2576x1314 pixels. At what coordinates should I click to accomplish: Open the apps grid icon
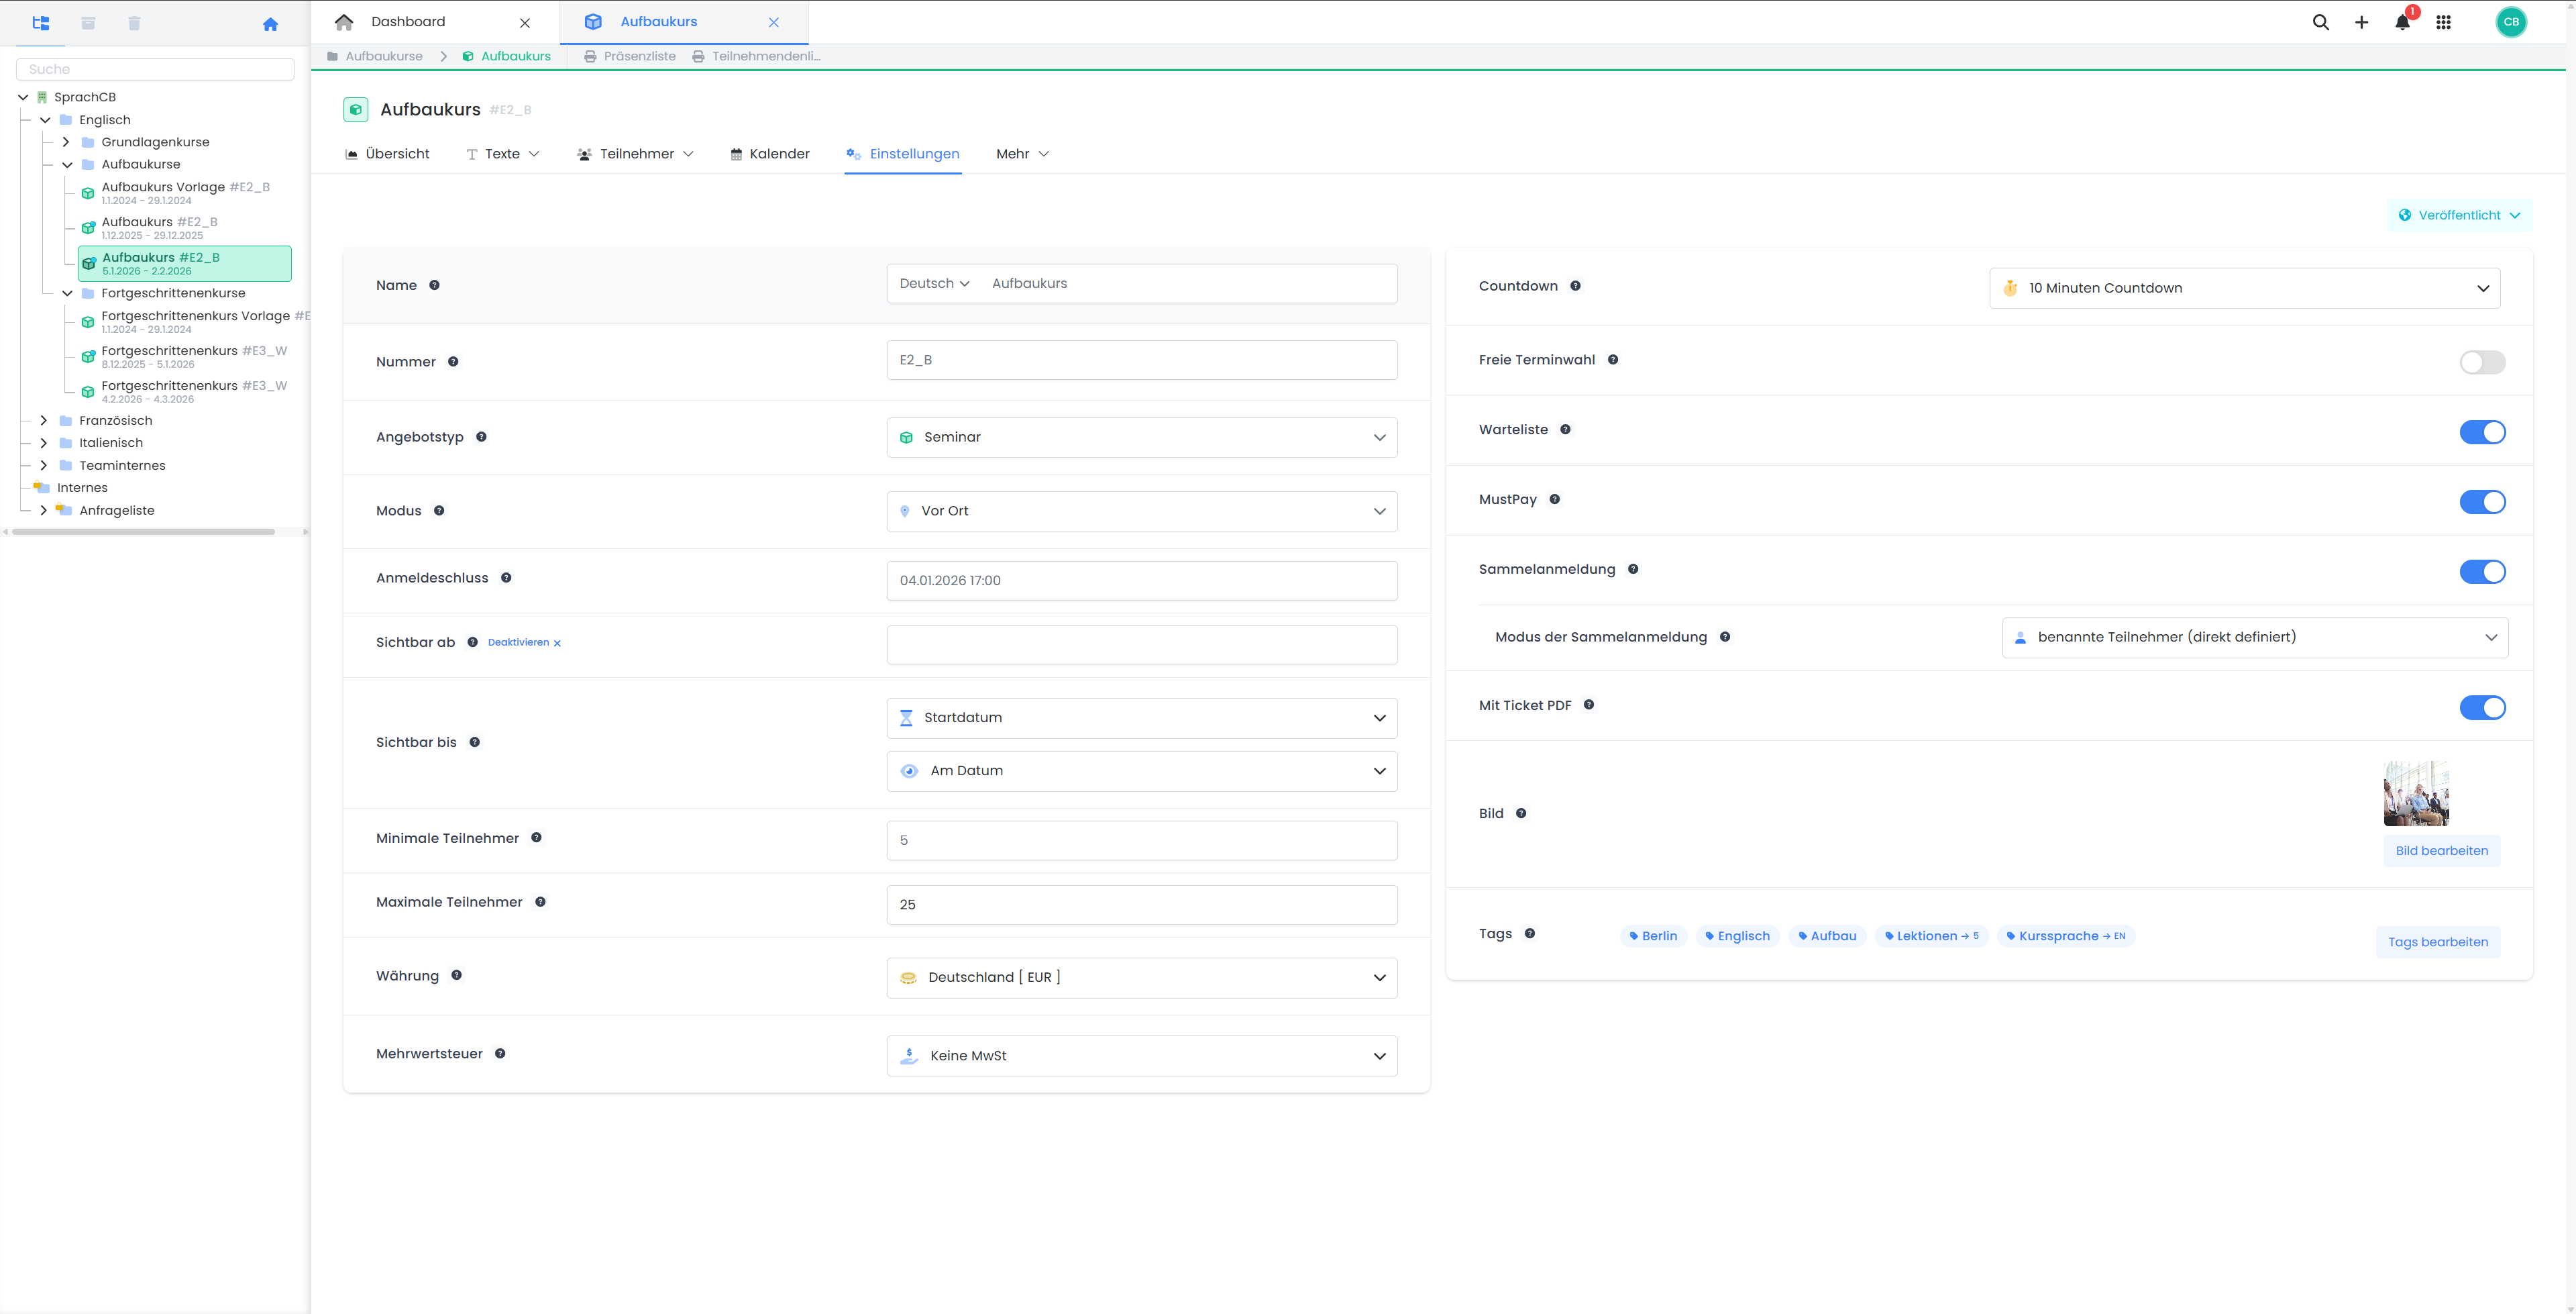coord(2443,22)
